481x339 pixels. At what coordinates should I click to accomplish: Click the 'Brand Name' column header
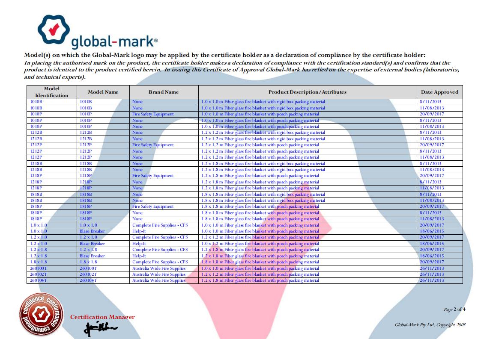pyautogui.click(x=164, y=92)
